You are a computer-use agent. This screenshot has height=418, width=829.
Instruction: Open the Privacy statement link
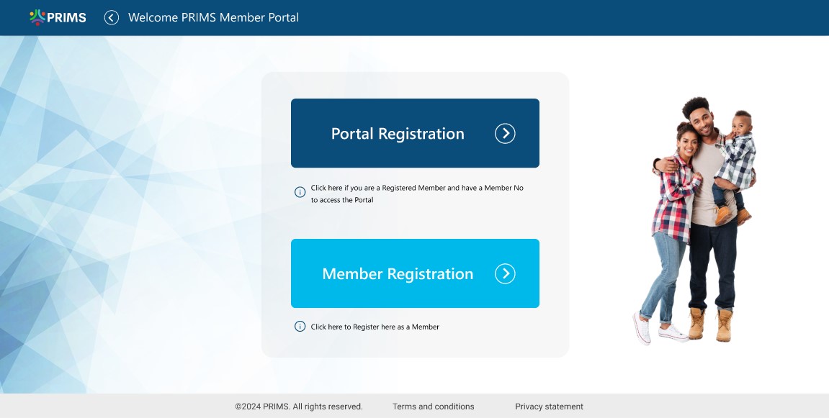[x=549, y=406]
